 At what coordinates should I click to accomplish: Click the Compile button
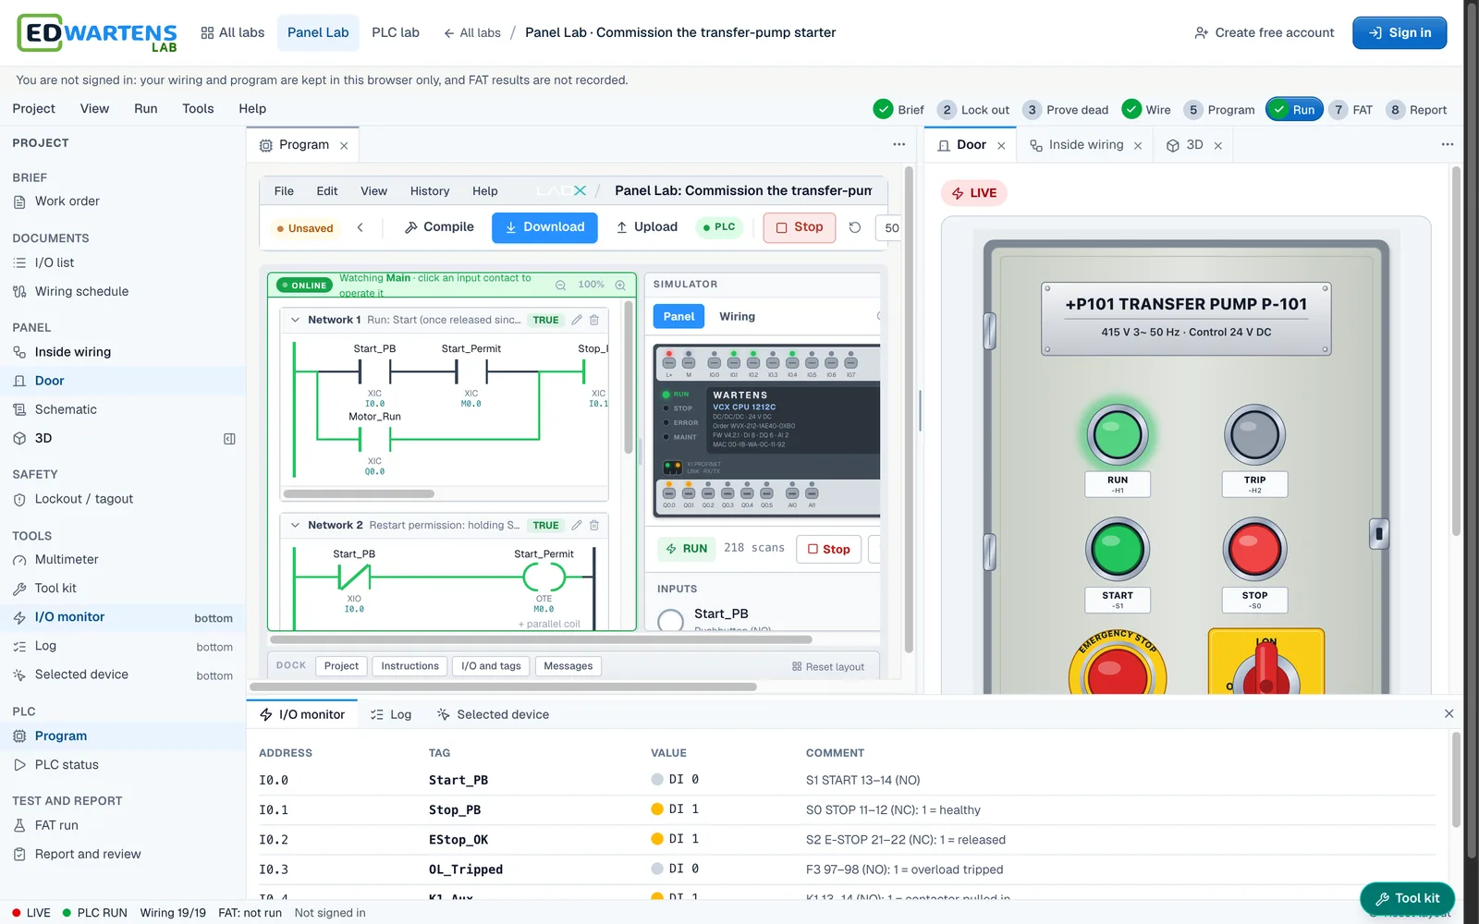click(439, 227)
